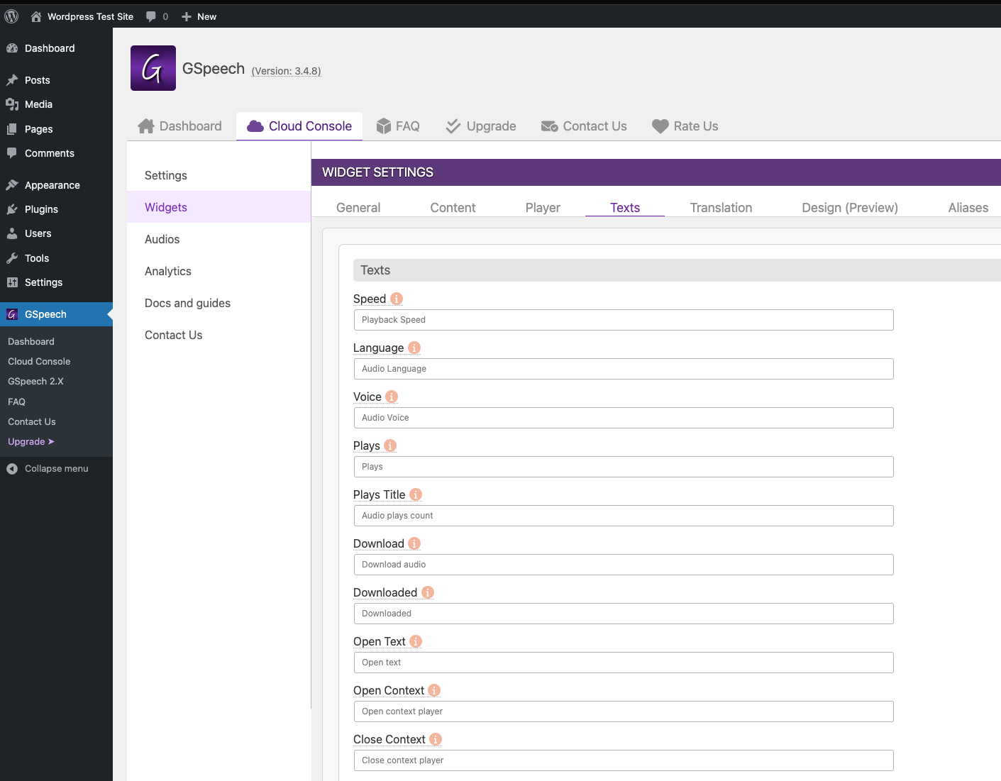Viewport: 1001px width, 781px height.
Task: Click the Plugins plug icon
Action: pos(12,209)
